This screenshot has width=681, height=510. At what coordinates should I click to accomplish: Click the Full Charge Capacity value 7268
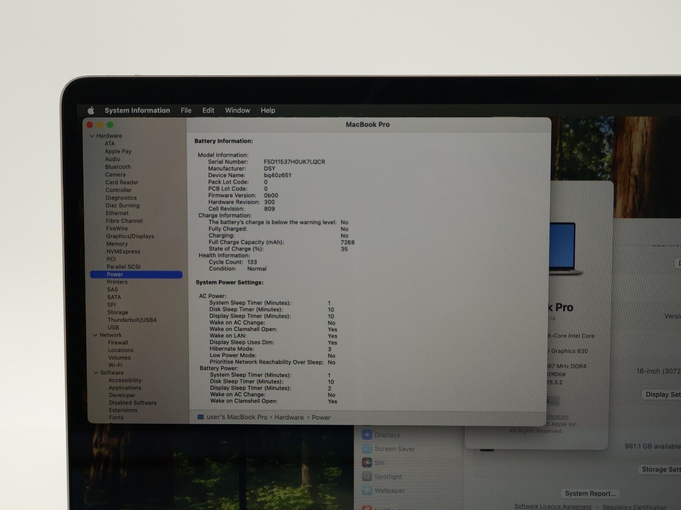[348, 242]
